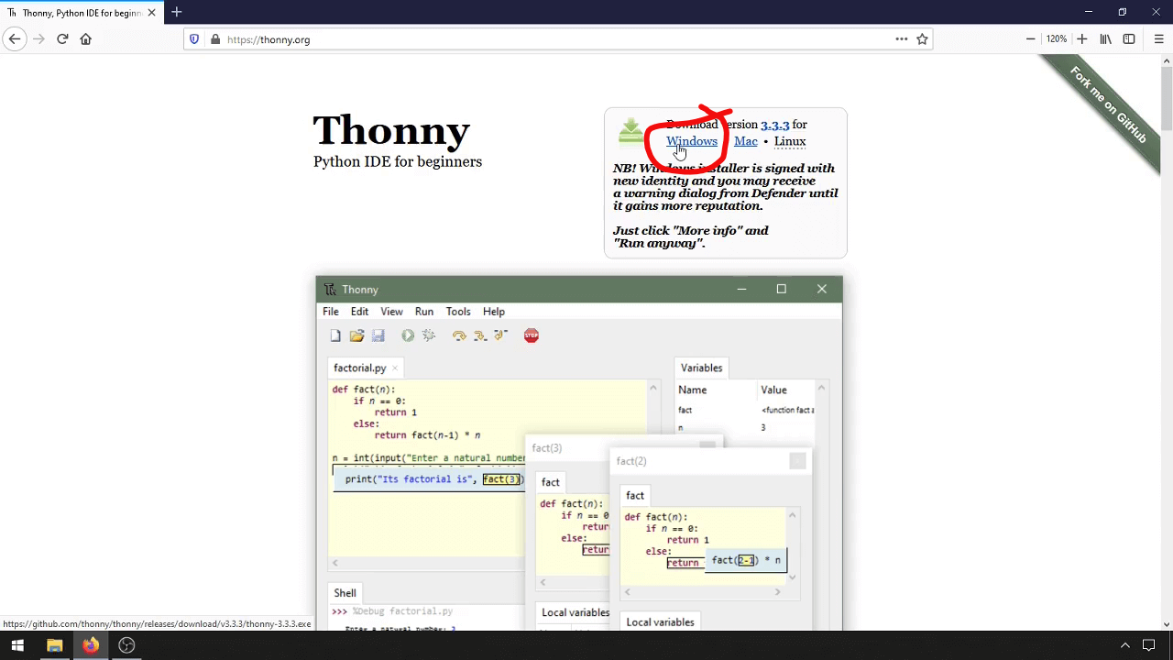
Task: Click the page scrollbar down arrow
Action: (x=1167, y=624)
